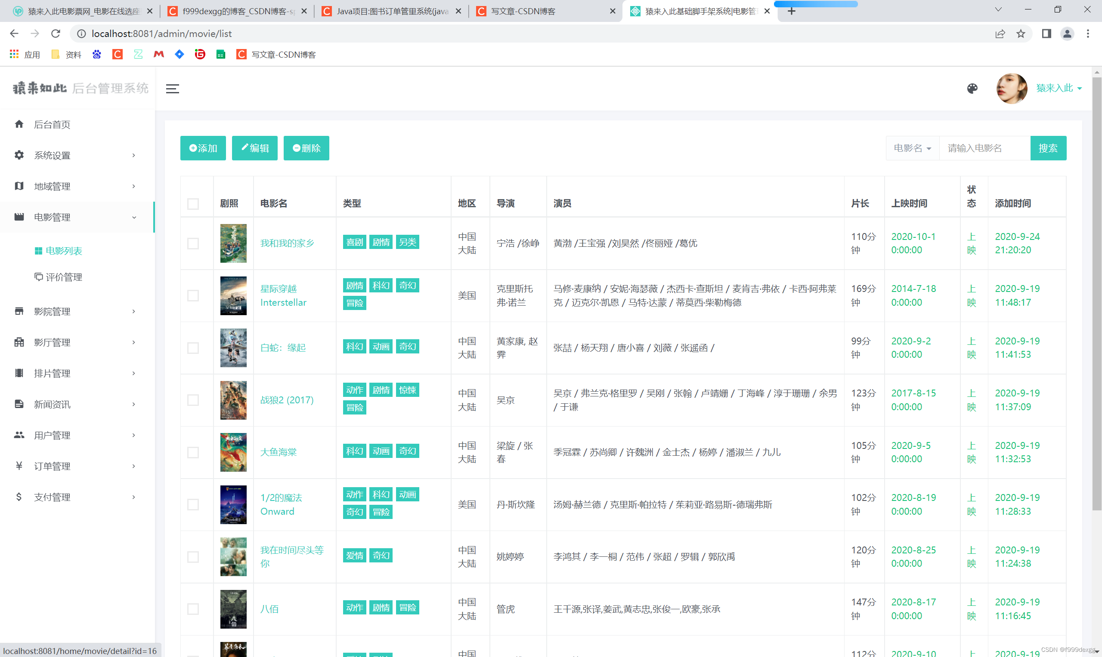Open the 应用 apps grid bookmark
The width and height of the screenshot is (1102, 657).
tap(25, 55)
